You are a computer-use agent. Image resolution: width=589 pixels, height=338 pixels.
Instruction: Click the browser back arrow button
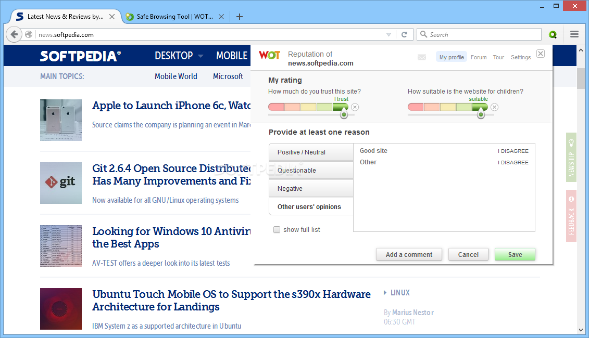click(x=14, y=34)
